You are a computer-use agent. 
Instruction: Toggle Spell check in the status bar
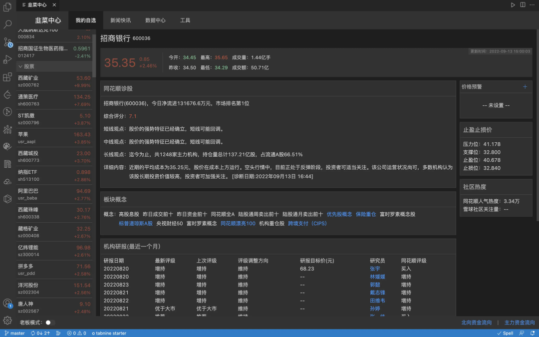pyautogui.click(x=505, y=333)
